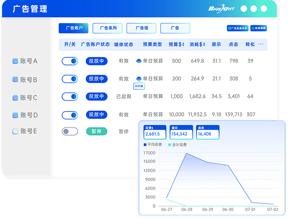Screen dimensions: 295x219
Task: Click clicks value 3,401
Action: tap(233, 96)
